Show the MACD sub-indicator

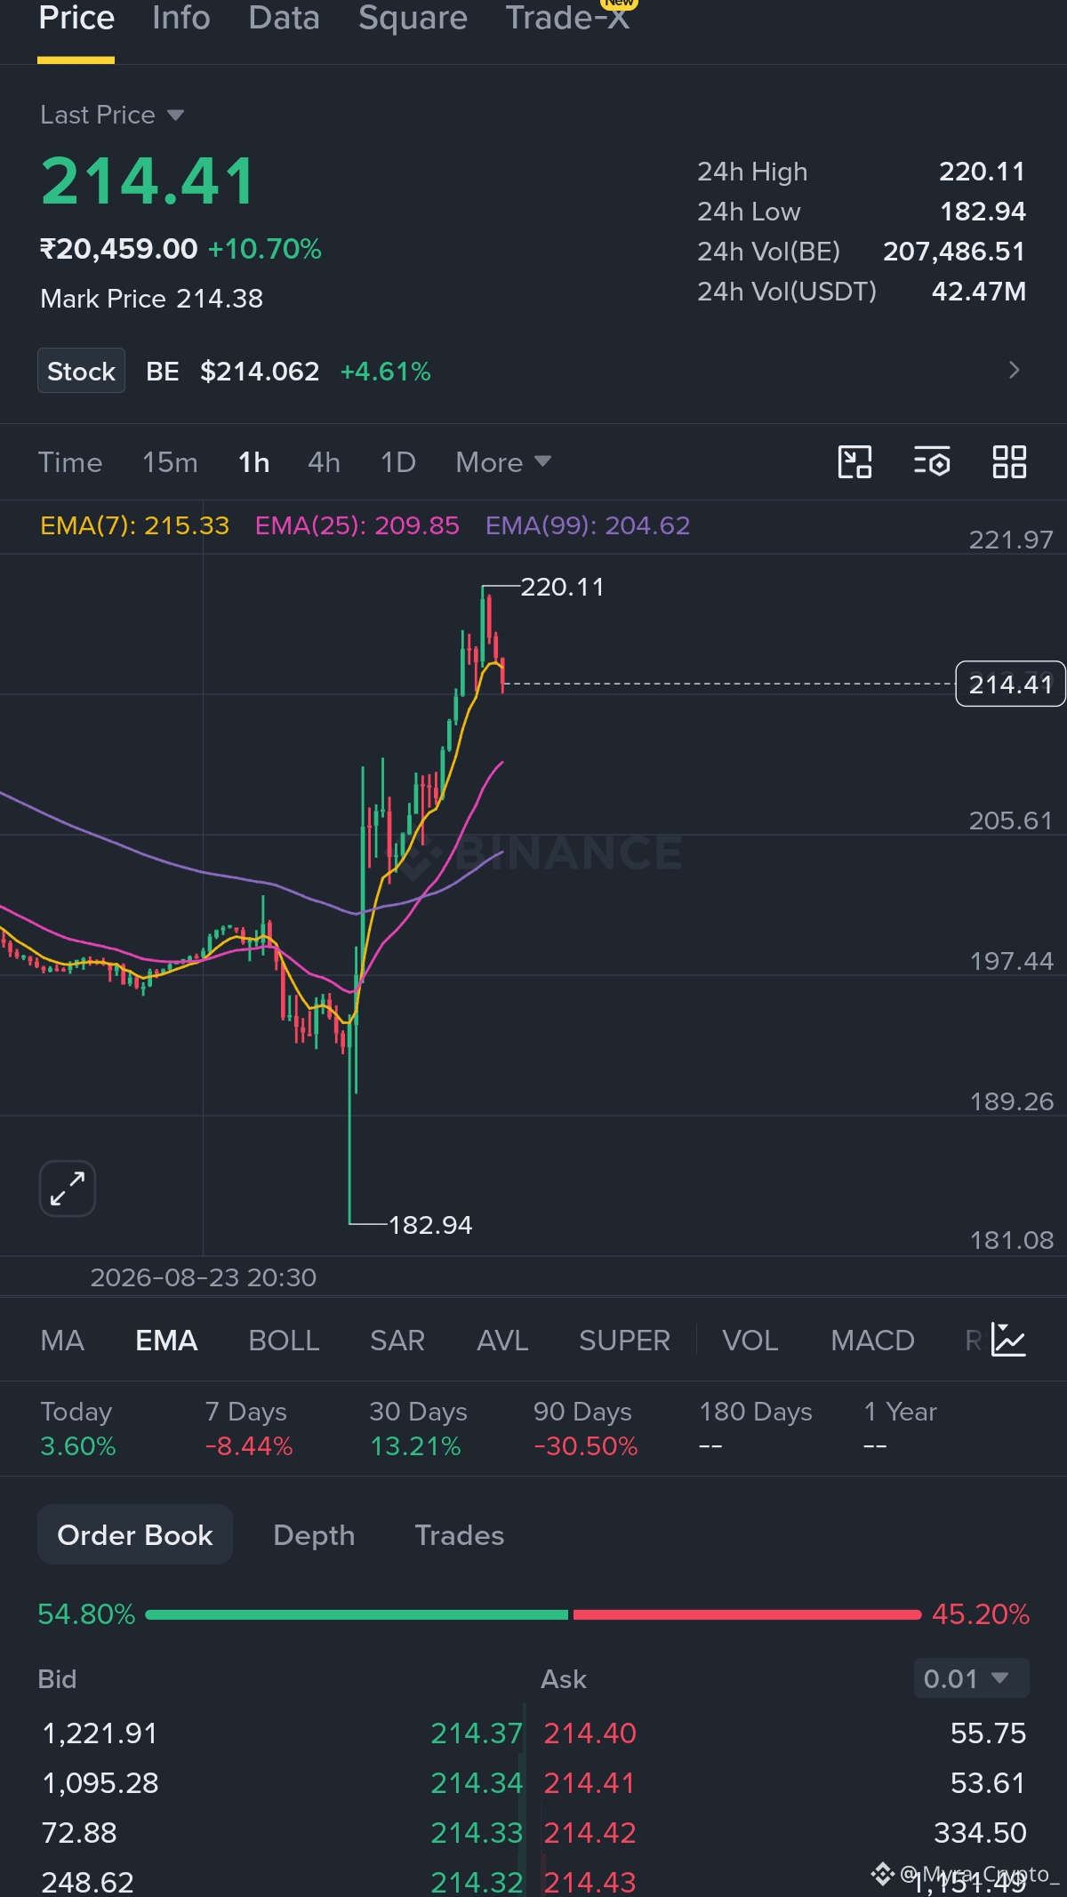tap(872, 1340)
